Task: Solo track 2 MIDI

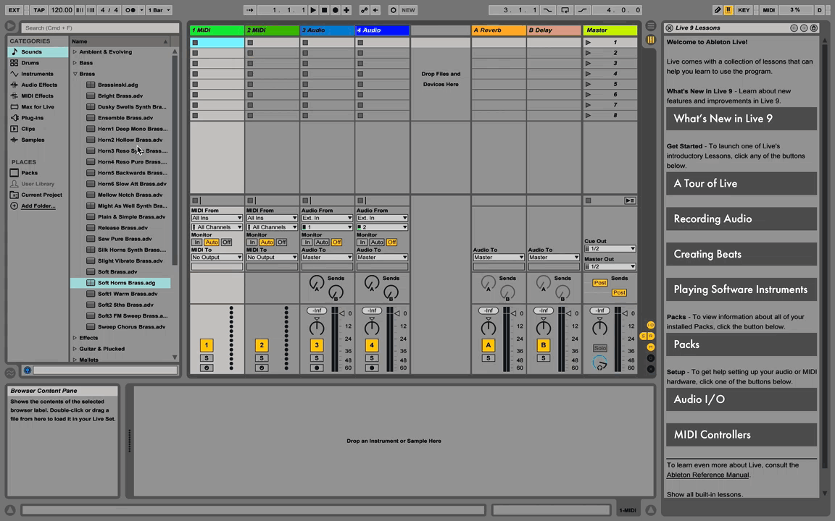Action: coord(262,358)
